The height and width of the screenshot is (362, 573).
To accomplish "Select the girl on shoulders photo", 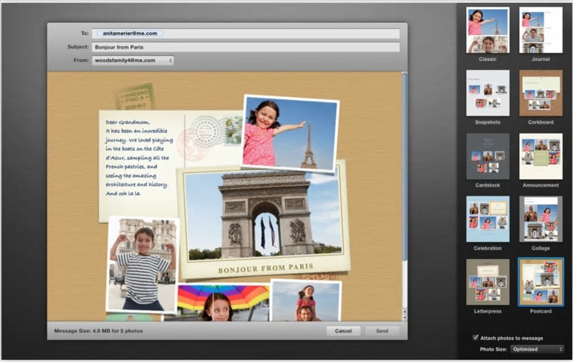I will pyautogui.click(x=306, y=301).
